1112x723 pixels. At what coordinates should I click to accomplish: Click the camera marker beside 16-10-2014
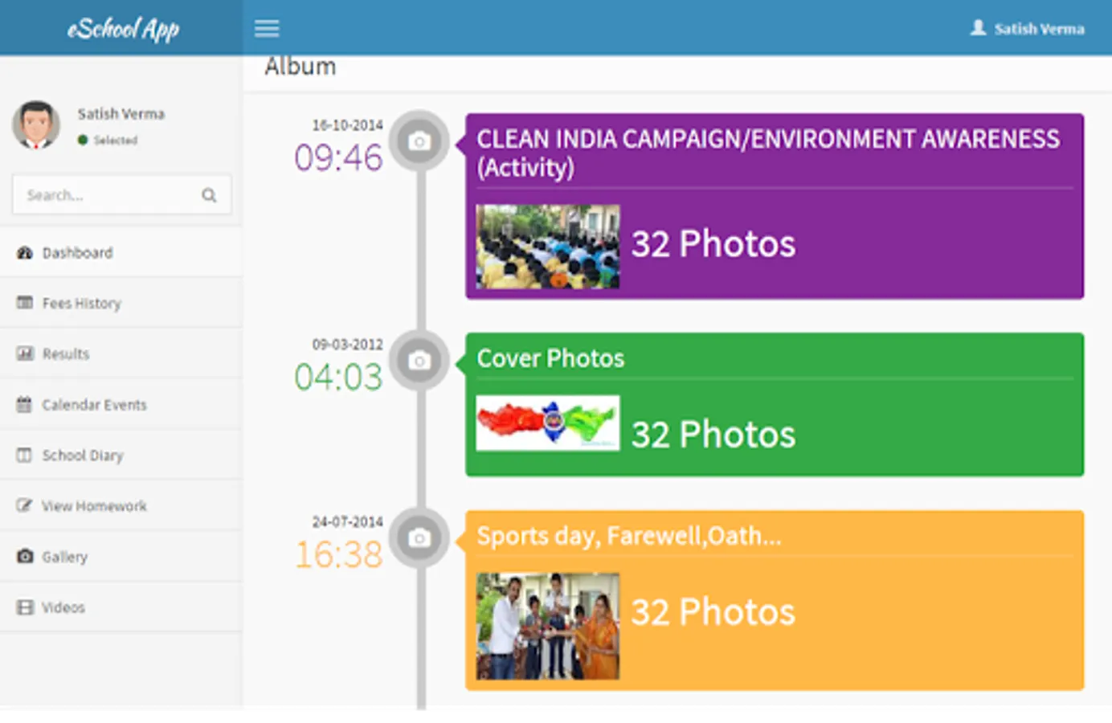[x=419, y=141]
